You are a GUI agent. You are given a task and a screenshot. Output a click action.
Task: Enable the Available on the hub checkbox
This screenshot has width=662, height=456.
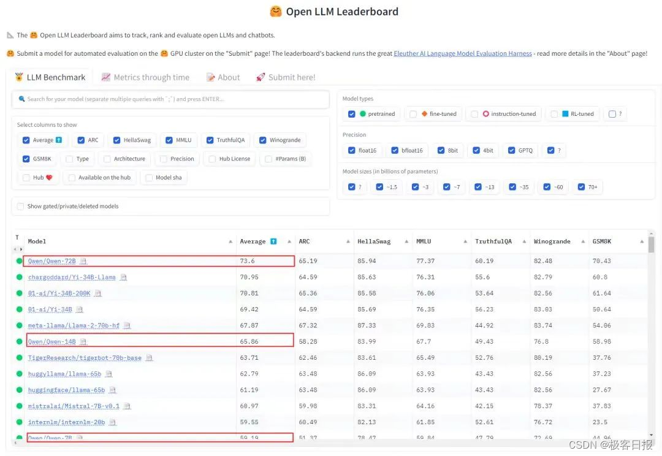pos(71,178)
